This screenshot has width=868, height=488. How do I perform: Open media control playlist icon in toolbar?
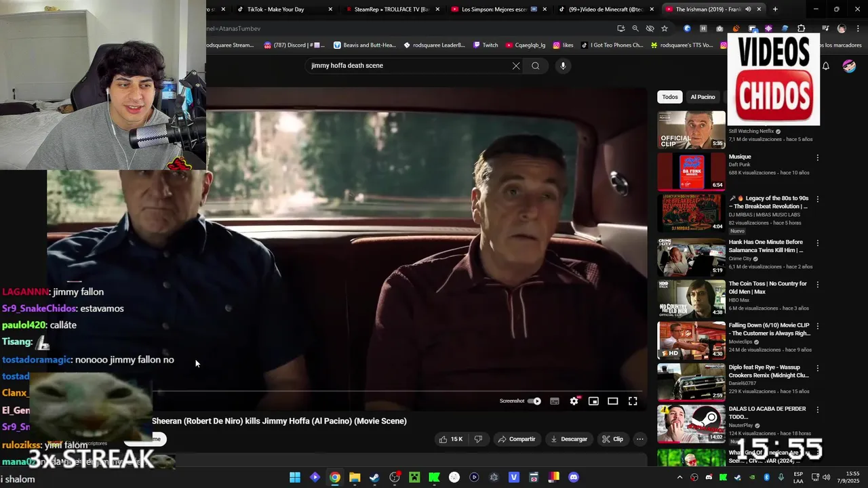[825, 28]
